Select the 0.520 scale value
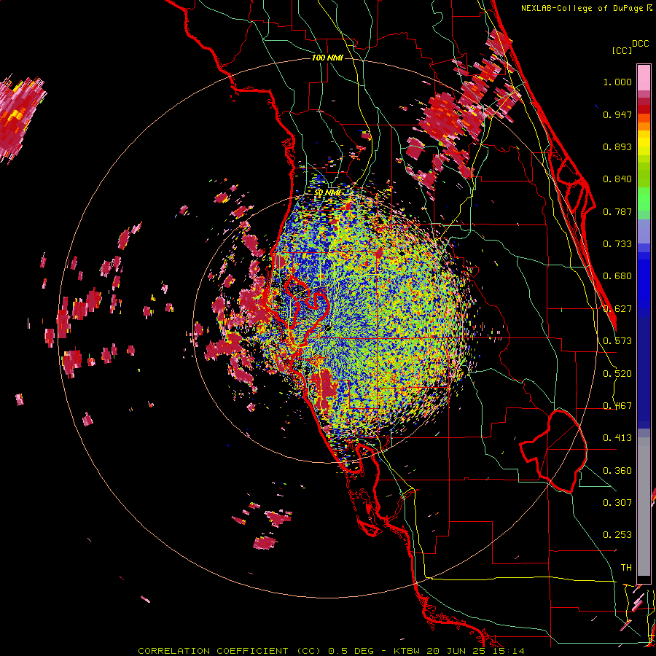Viewport: 656px width, 656px height. [x=617, y=374]
